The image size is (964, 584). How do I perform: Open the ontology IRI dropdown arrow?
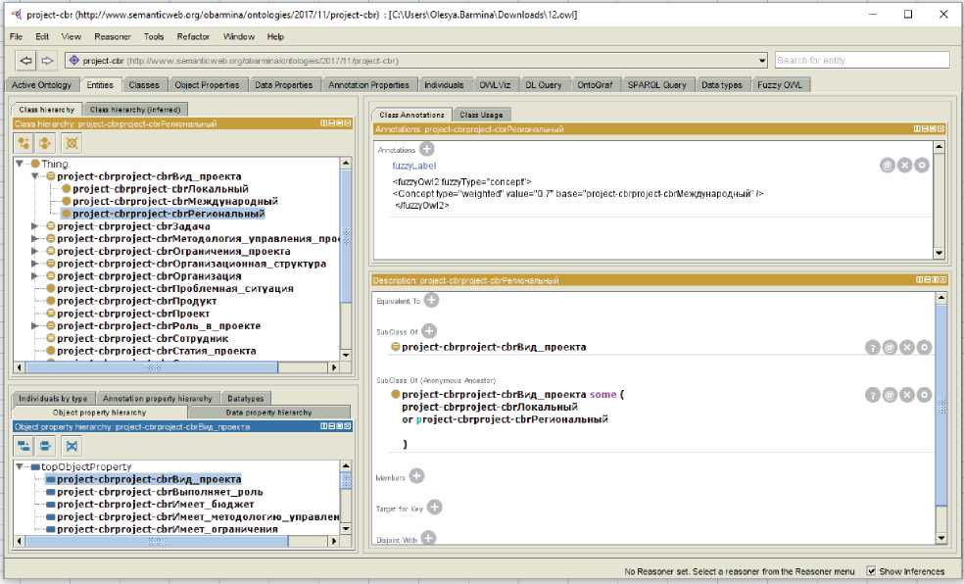point(762,61)
